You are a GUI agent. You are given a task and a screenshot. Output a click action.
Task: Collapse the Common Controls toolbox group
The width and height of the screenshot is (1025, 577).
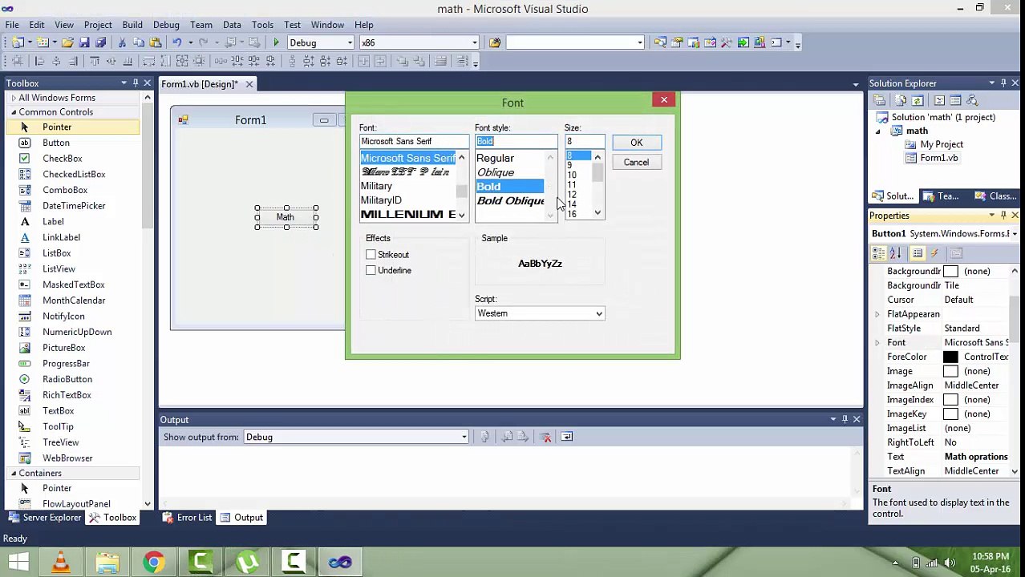pos(14,112)
